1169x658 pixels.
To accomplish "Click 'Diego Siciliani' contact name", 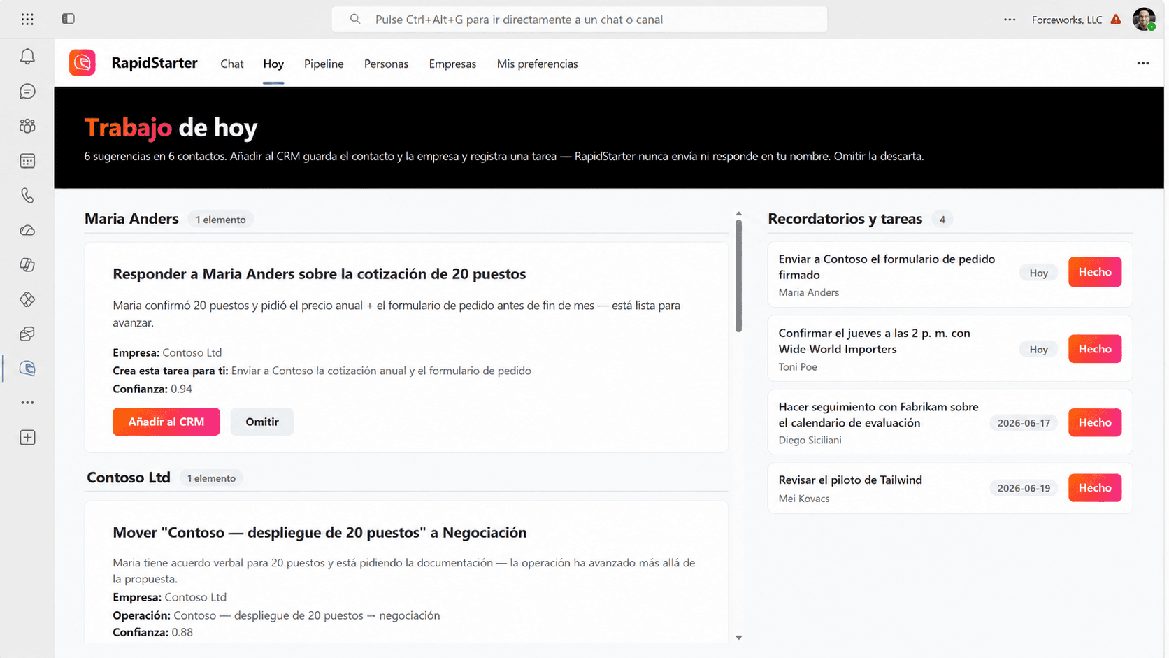I will point(810,440).
